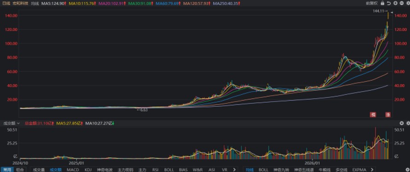Select the ASI indicator
The width and height of the screenshot is (410, 172).
click(212, 170)
